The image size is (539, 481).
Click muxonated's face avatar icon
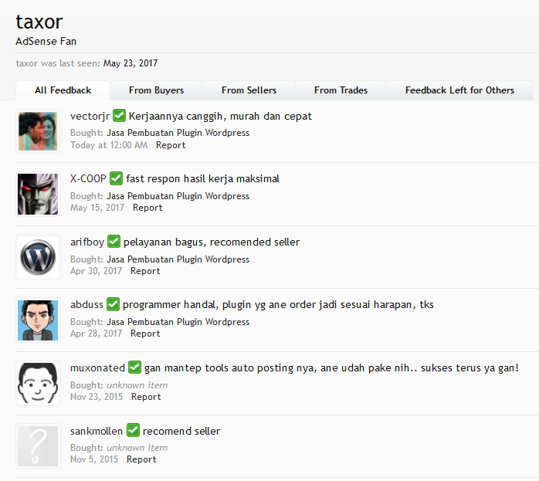38,383
